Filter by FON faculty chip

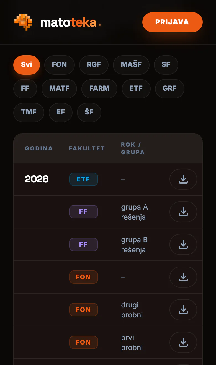[60, 65]
